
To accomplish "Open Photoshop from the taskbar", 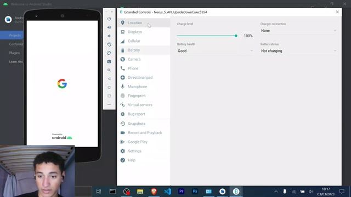I will [195, 192].
